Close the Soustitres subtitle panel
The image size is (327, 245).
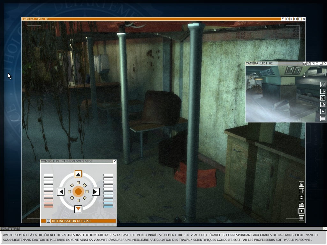(x=325, y=228)
